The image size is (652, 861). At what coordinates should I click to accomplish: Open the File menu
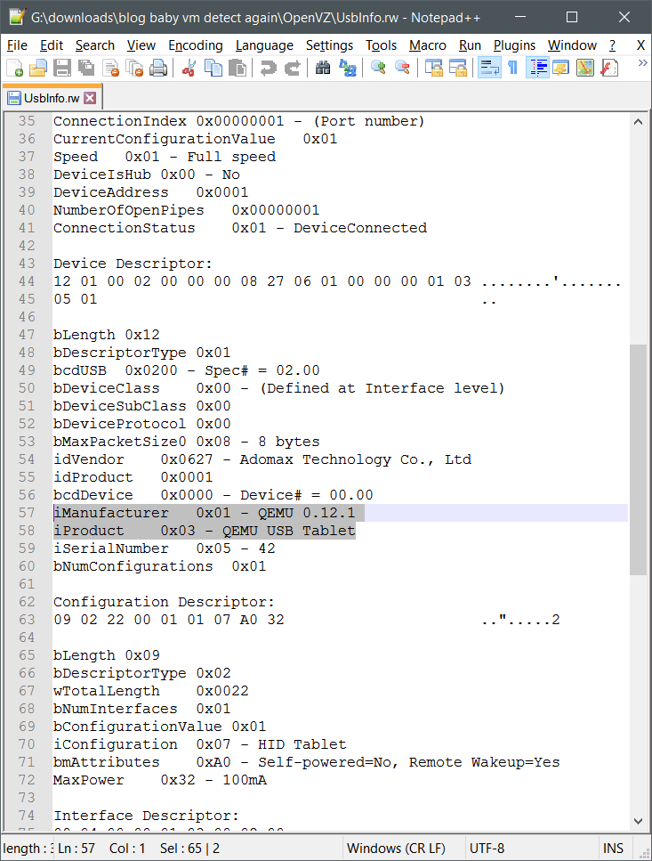[17, 45]
